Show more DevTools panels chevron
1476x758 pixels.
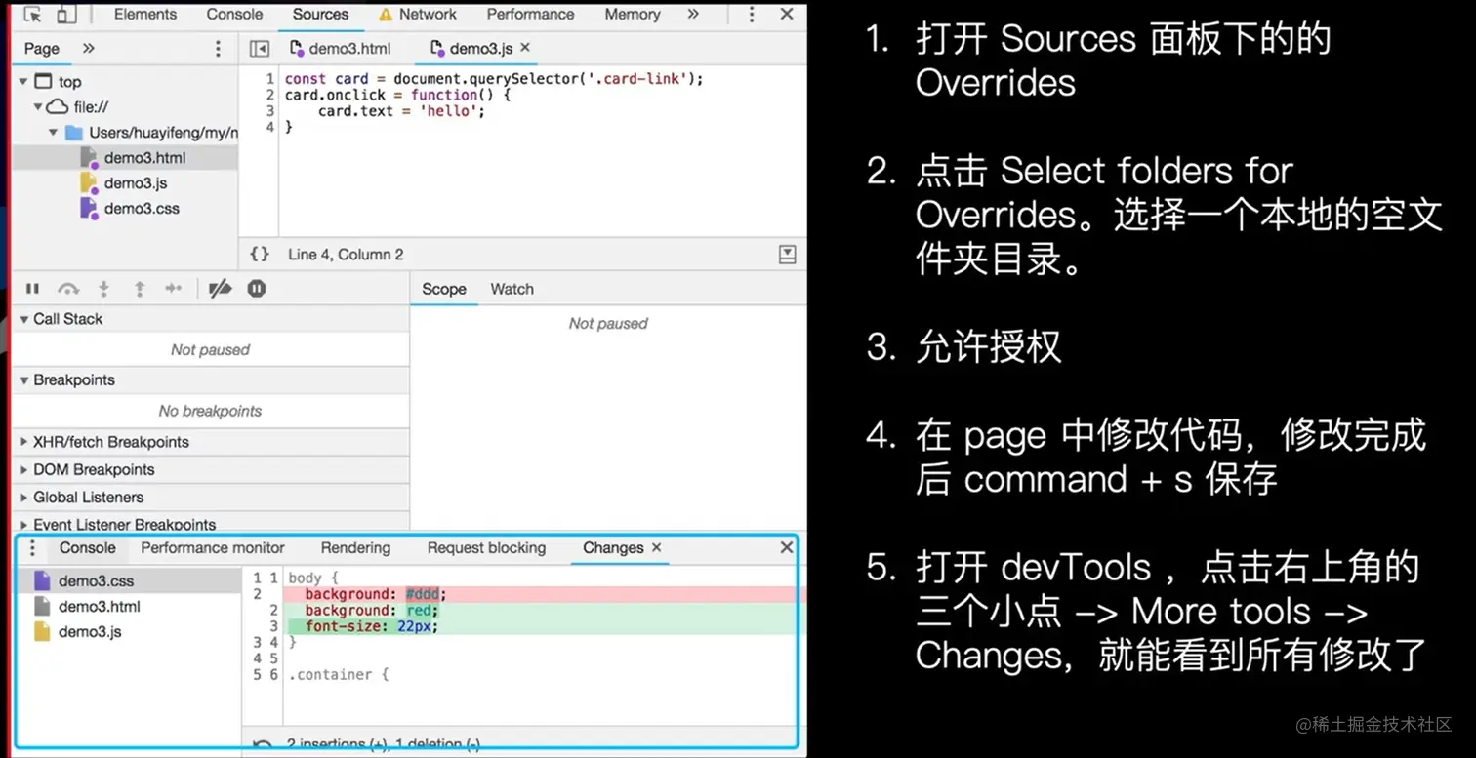(693, 15)
